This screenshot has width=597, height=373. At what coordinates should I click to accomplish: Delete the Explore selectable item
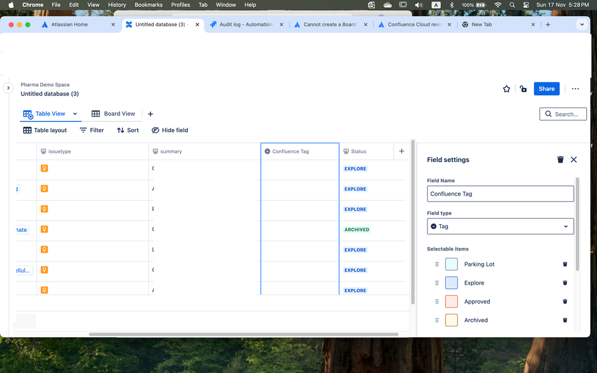(x=565, y=283)
